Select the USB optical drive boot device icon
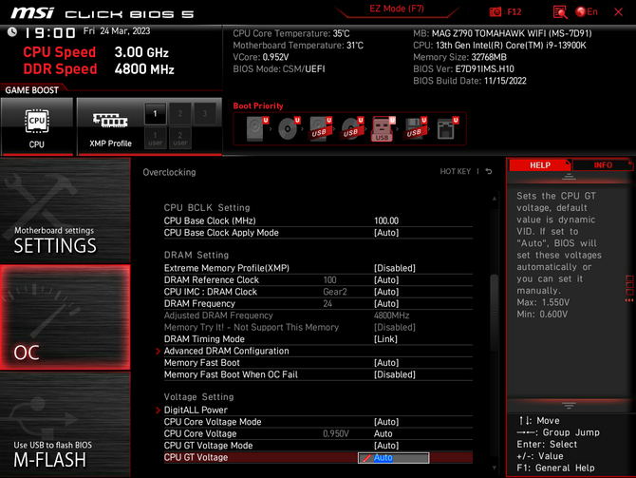636x478 pixels. (352, 128)
